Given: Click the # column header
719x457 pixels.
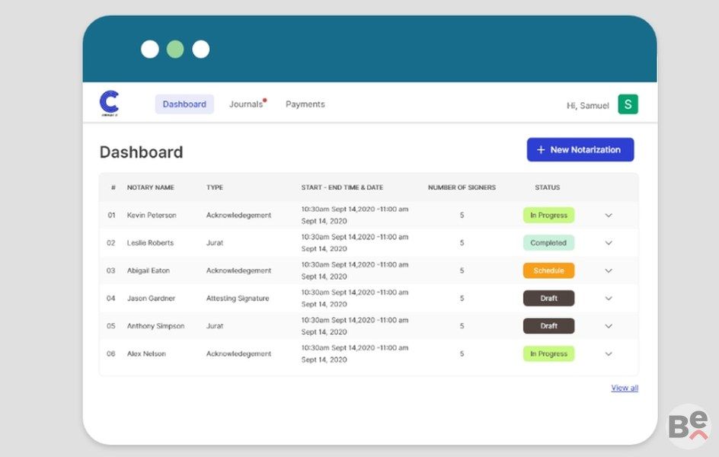Looking at the screenshot, I should [x=113, y=187].
